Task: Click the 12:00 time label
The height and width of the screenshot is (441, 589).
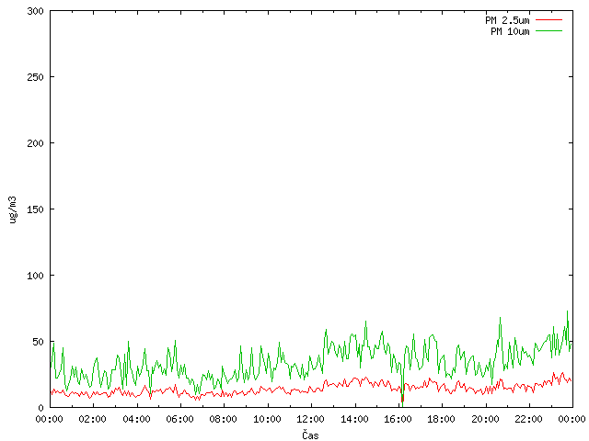Action: [x=311, y=419]
